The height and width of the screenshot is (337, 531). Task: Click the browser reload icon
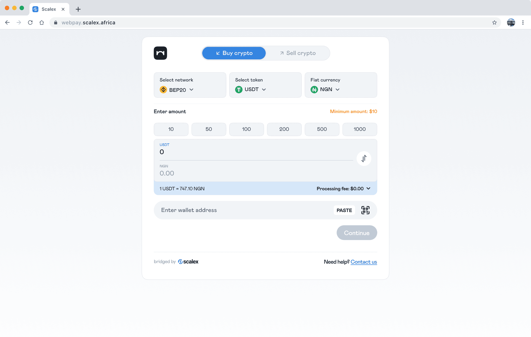pos(30,23)
